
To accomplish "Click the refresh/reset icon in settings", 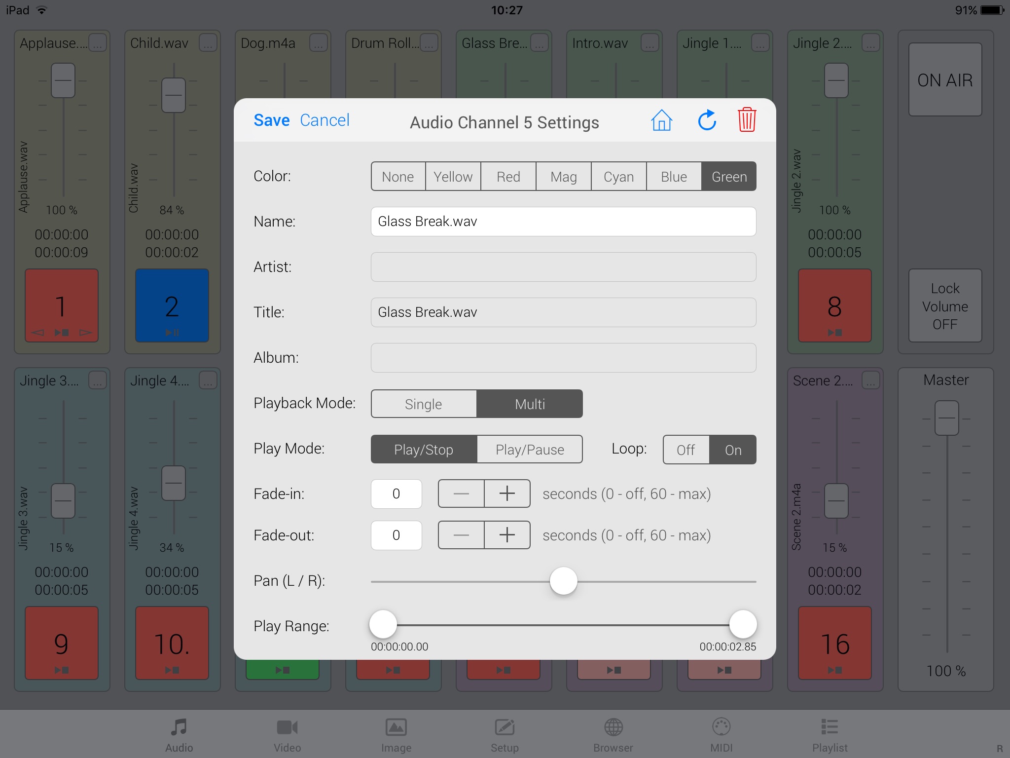I will (705, 121).
